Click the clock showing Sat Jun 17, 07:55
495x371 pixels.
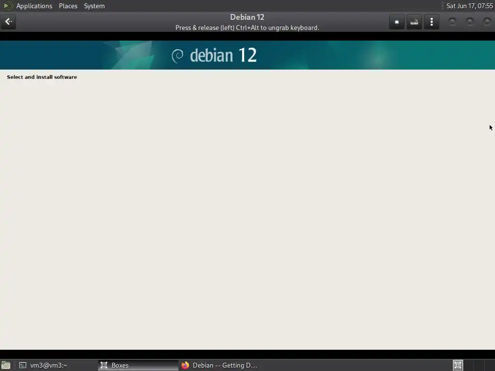coord(469,6)
